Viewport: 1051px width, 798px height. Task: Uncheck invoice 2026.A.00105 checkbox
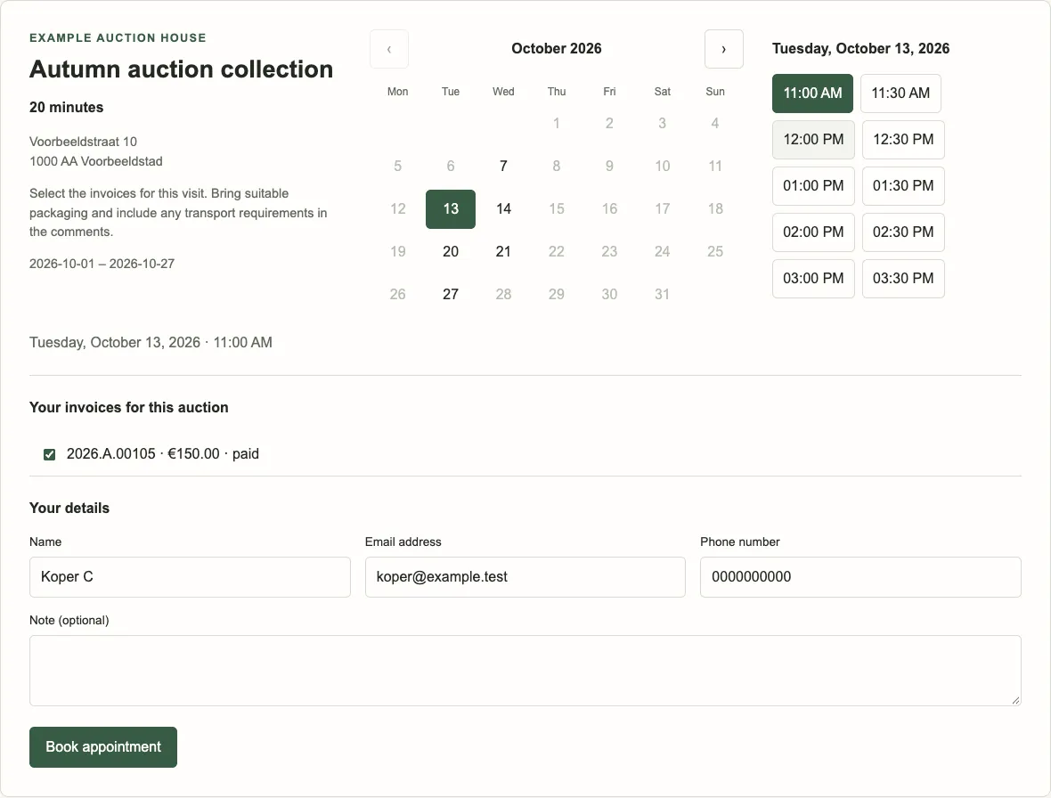pyautogui.click(x=50, y=454)
